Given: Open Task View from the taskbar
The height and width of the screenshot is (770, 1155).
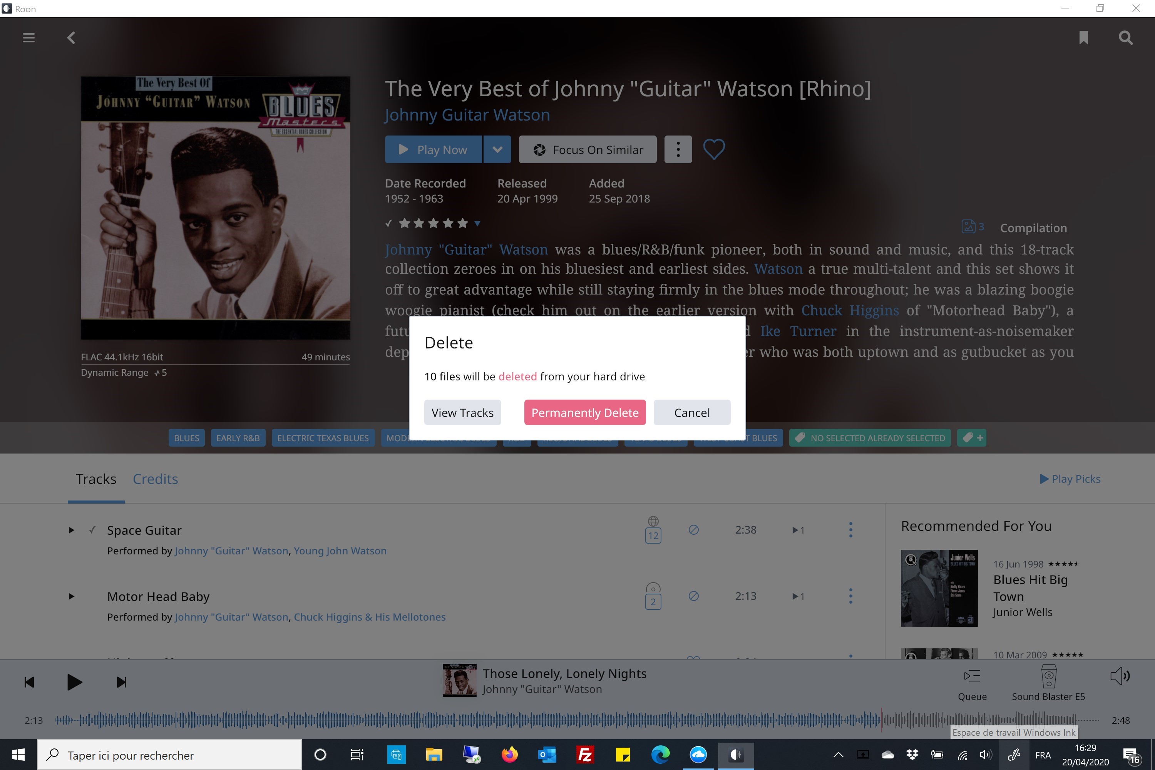Looking at the screenshot, I should 357,755.
